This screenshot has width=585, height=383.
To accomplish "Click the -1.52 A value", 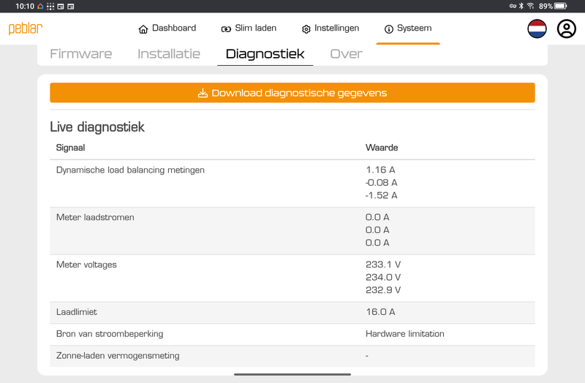I will click(x=381, y=195).
